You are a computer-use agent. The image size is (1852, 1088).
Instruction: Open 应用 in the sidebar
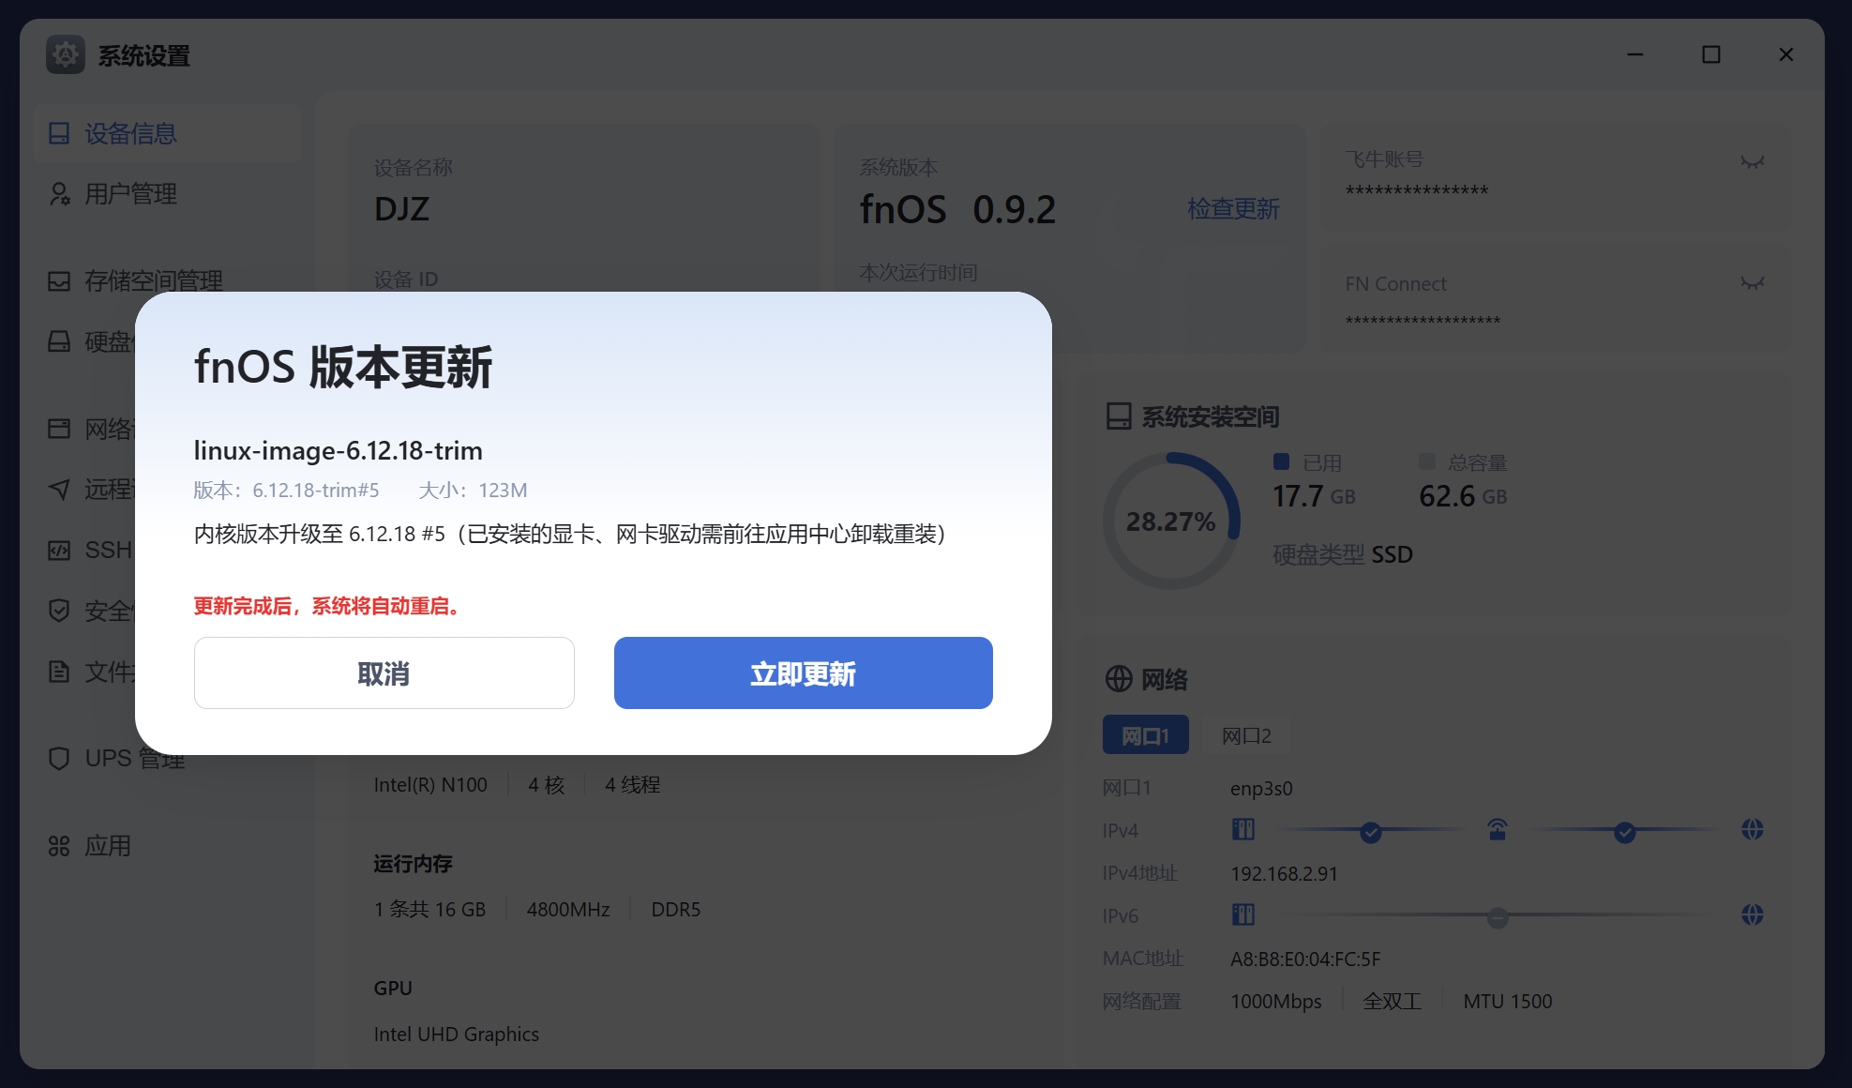(x=167, y=846)
